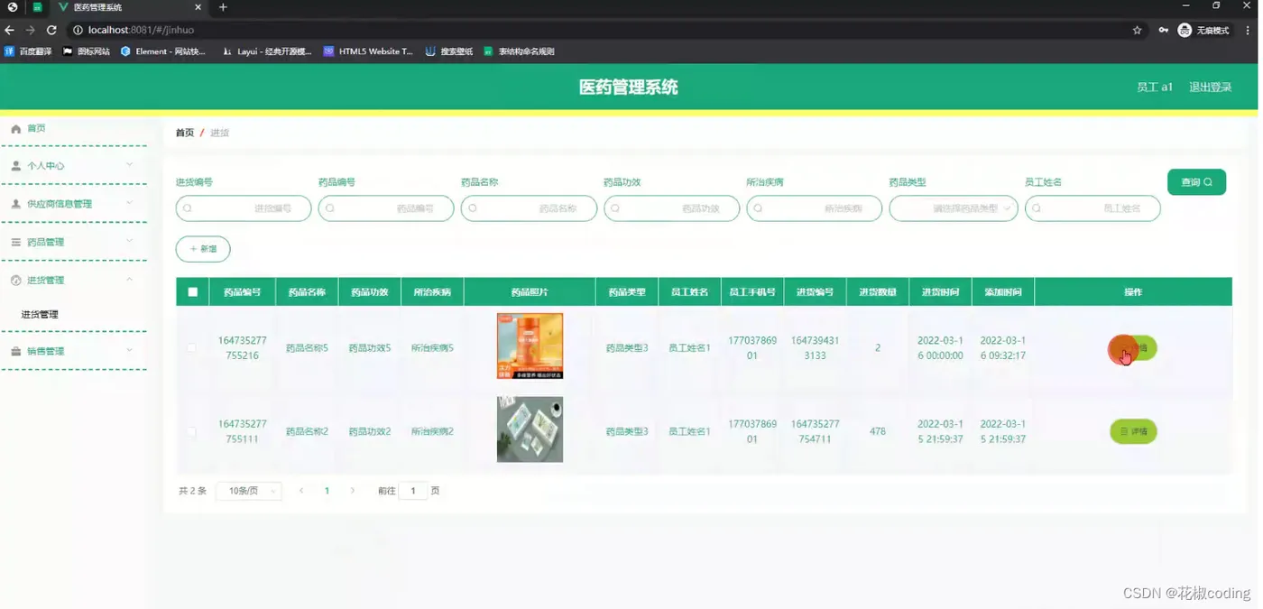Click the 员工 a1 user label
Screen dimensions: 1263x609
[1155, 88]
